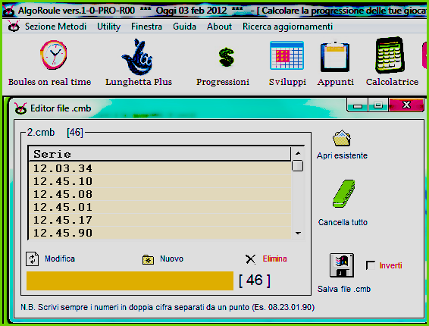The height and width of the screenshot is (326, 429).
Task: Select row 12.45.10
Action: coord(160,181)
